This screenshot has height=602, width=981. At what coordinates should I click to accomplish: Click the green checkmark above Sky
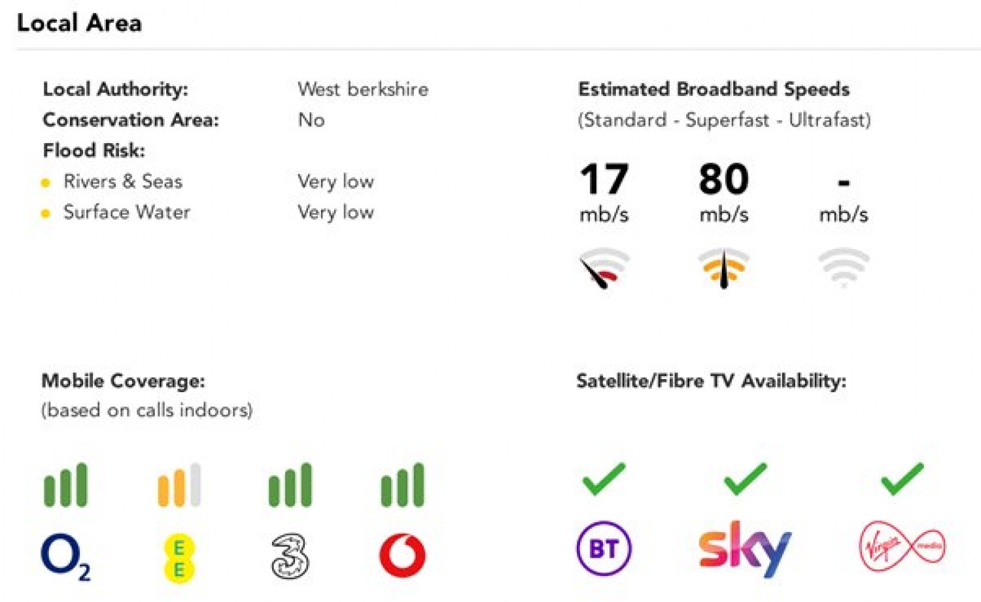pos(745,478)
